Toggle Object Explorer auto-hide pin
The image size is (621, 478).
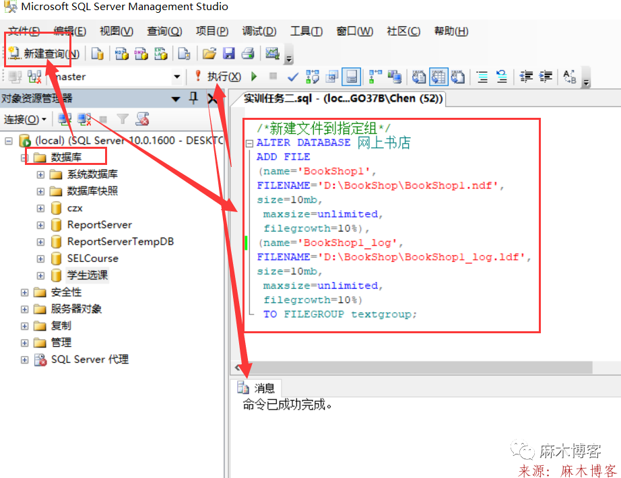click(x=193, y=98)
